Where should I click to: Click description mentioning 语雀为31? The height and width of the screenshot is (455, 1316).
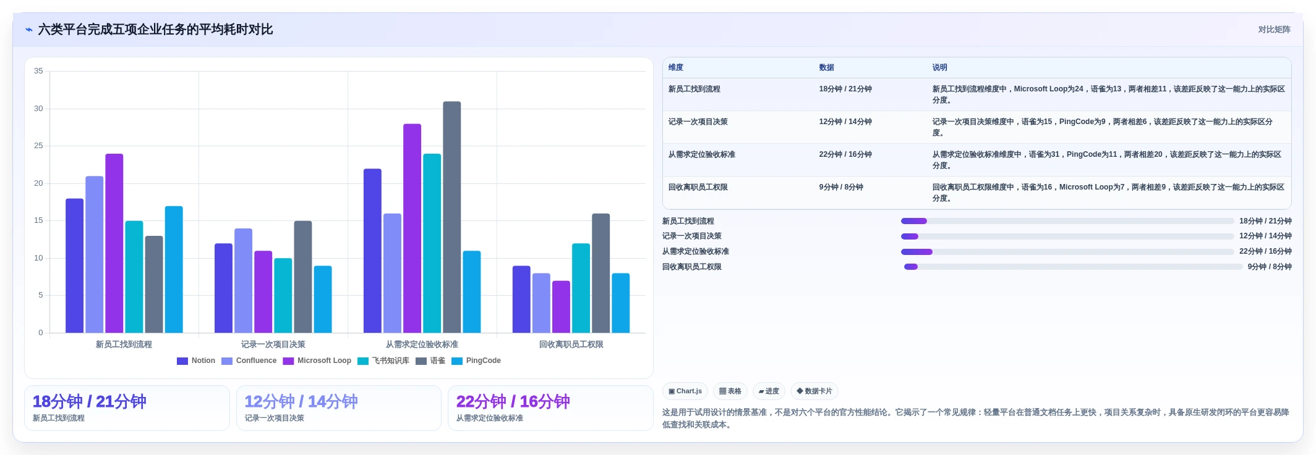1109,160
